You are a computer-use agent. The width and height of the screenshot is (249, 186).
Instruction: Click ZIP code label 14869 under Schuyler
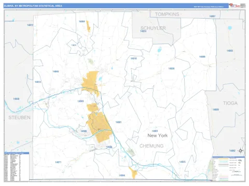[x=143, y=31]
